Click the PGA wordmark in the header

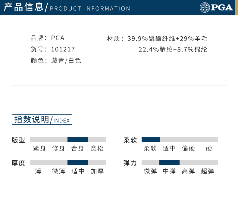[222, 8]
